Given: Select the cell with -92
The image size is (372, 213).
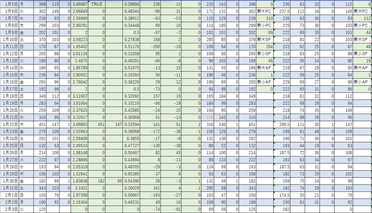Looking at the screenshot, I should (x=171, y=210).
